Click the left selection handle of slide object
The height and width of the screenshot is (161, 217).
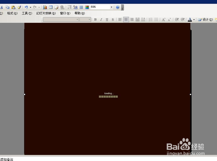pos(24,94)
